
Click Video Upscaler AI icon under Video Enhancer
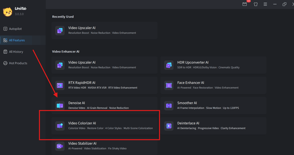point(60,65)
